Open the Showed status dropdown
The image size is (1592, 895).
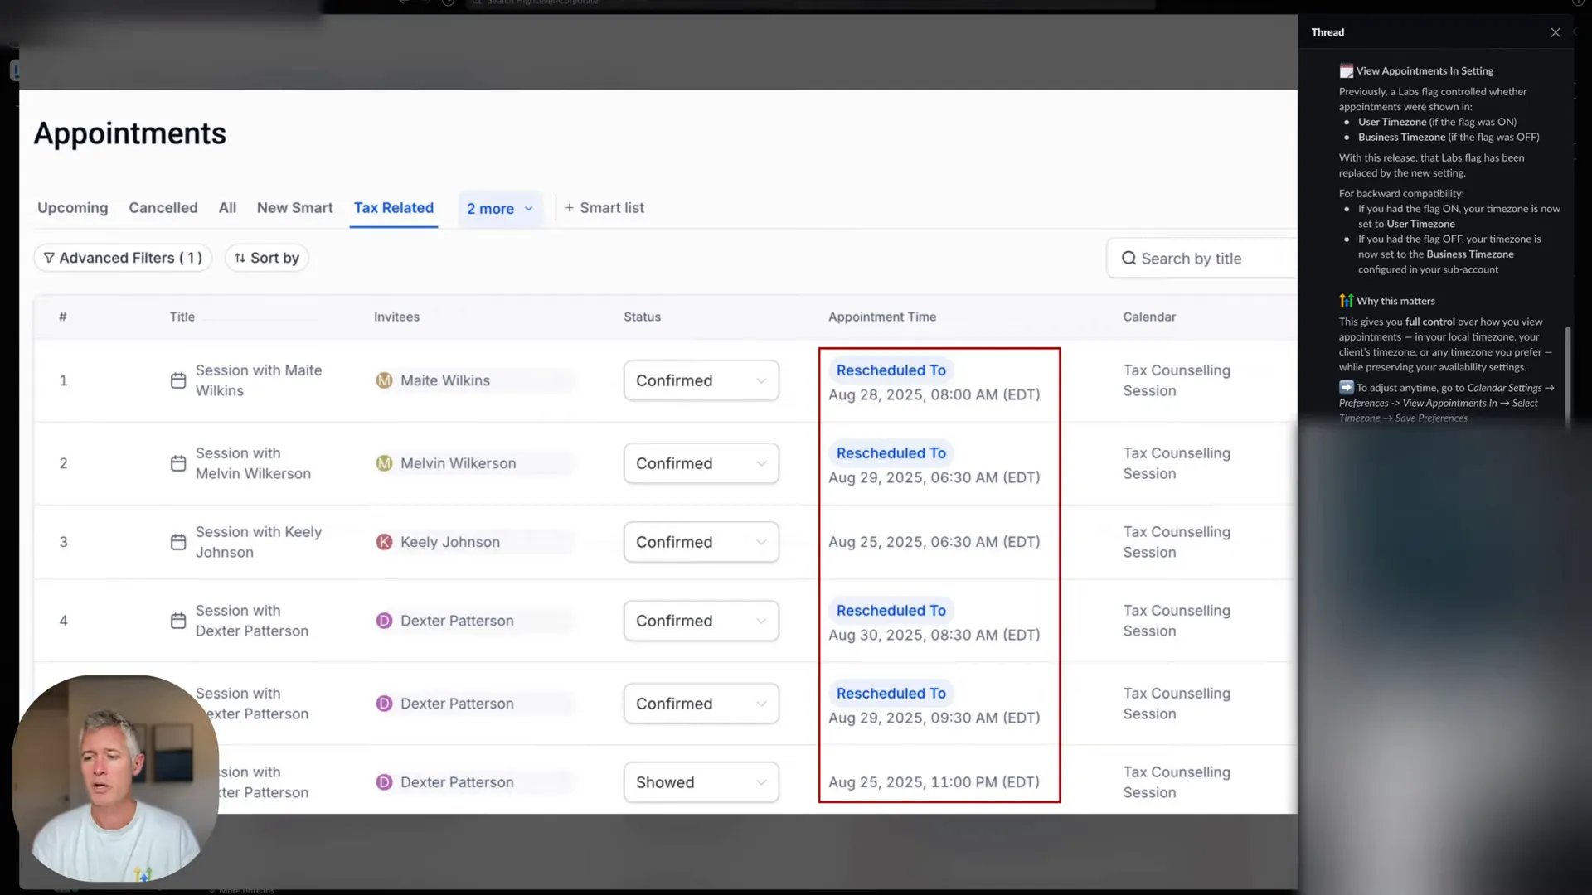pos(701,782)
